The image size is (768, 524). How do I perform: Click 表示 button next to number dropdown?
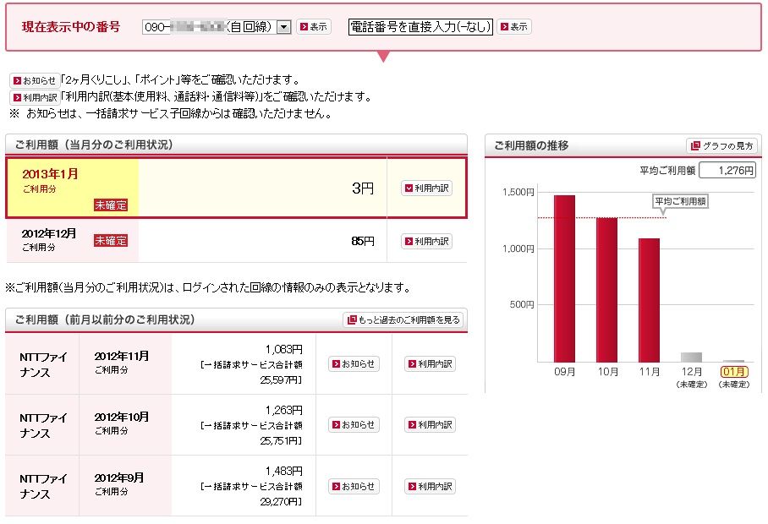pos(314,27)
